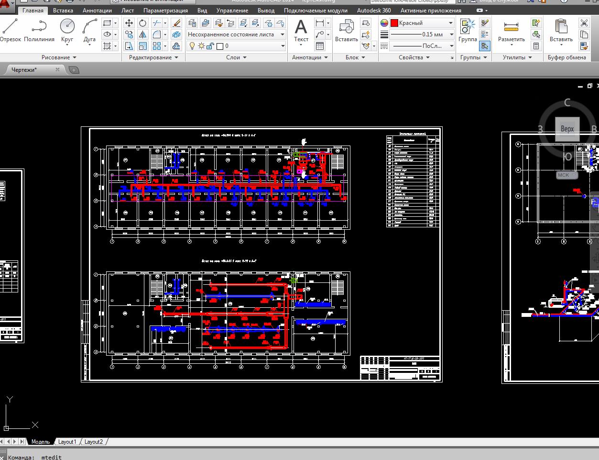Select the Trim tool icon
Image resolution: width=599 pixels, height=460 pixels.
157,23
